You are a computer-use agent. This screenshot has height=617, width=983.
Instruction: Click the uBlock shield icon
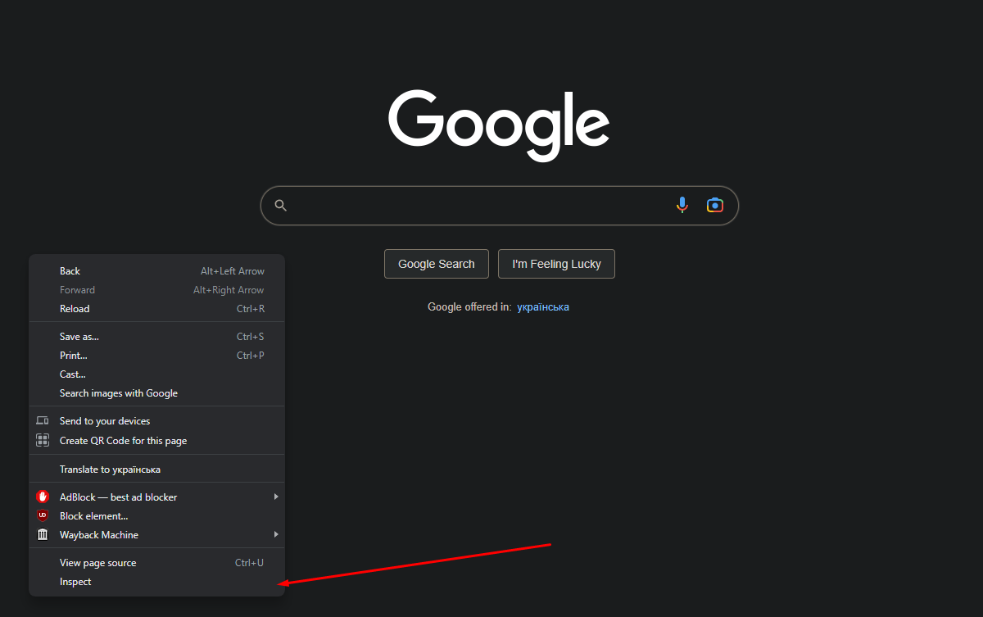point(43,515)
